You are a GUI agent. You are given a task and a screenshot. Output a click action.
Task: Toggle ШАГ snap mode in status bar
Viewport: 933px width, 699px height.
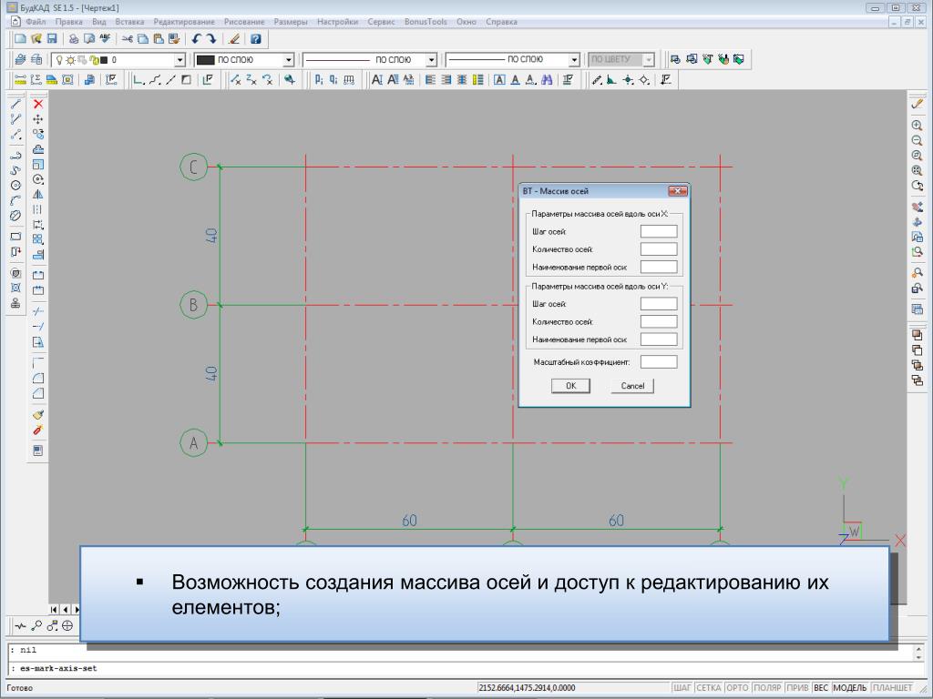tap(682, 688)
